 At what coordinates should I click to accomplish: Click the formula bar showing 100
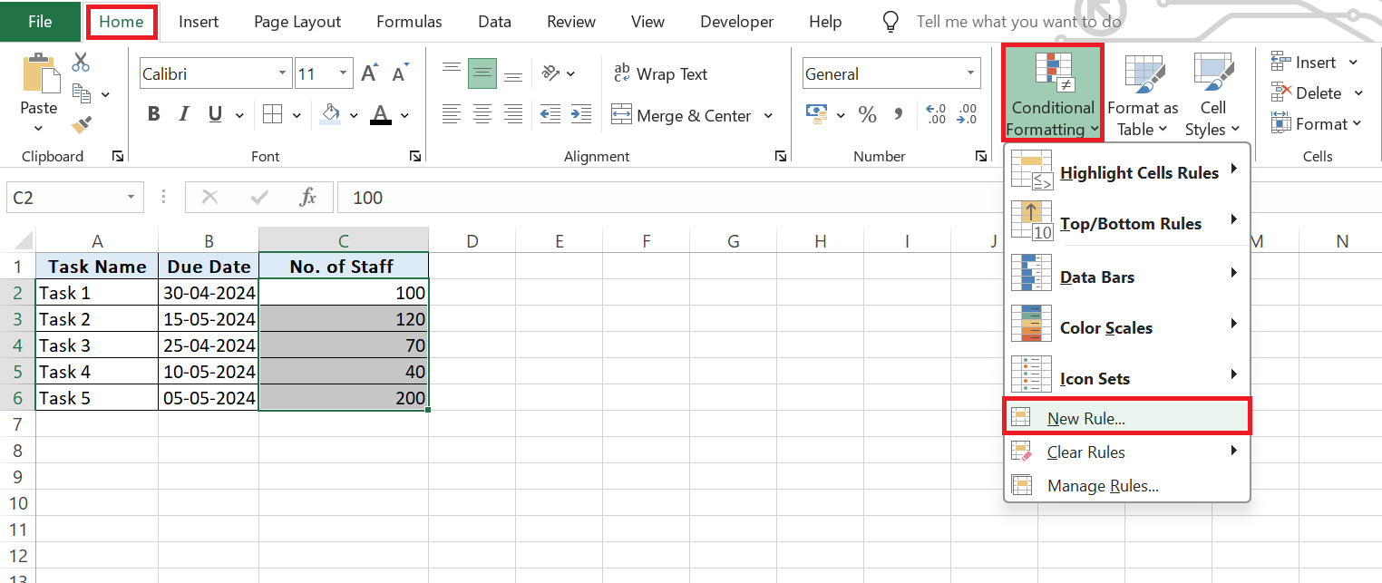859,197
